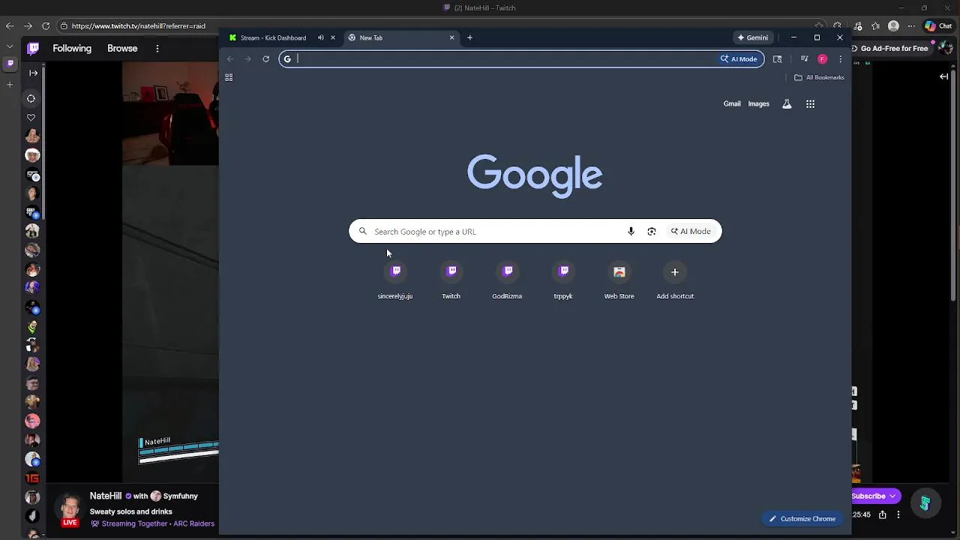Open the Twitch user avatar menu
The width and height of the screenshot is (960, 540).
point(946,48)
